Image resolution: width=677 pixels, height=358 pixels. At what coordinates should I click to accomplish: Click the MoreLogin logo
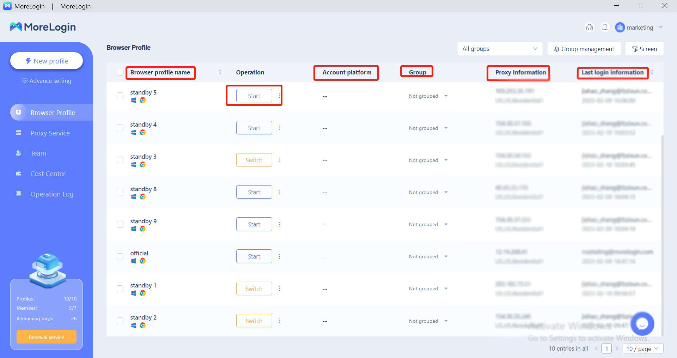43,27
